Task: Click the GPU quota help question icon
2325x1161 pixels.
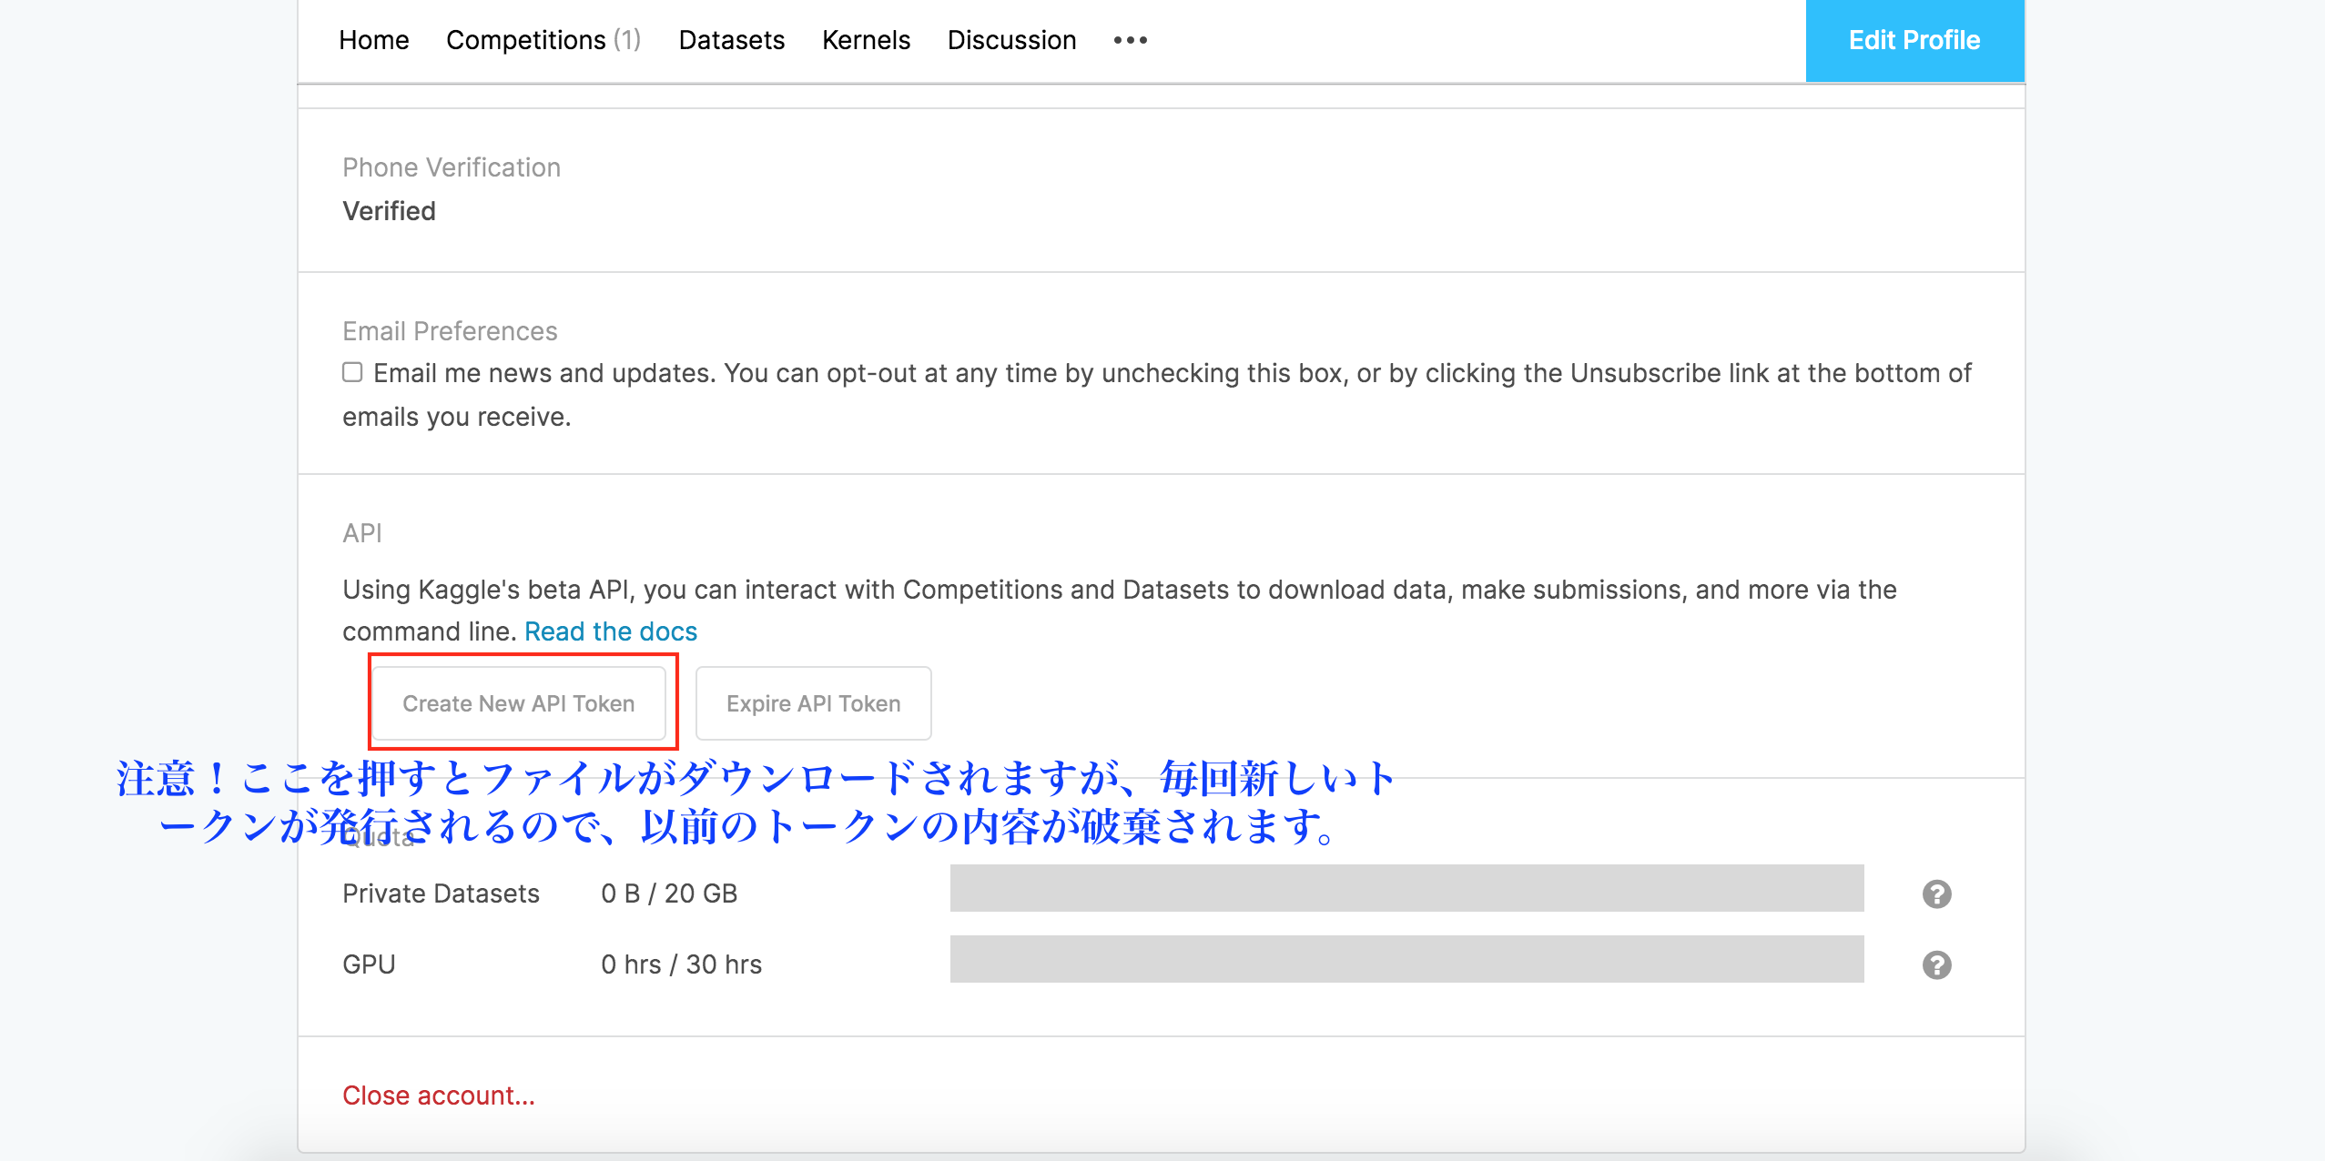Action: click(1936, 964)
